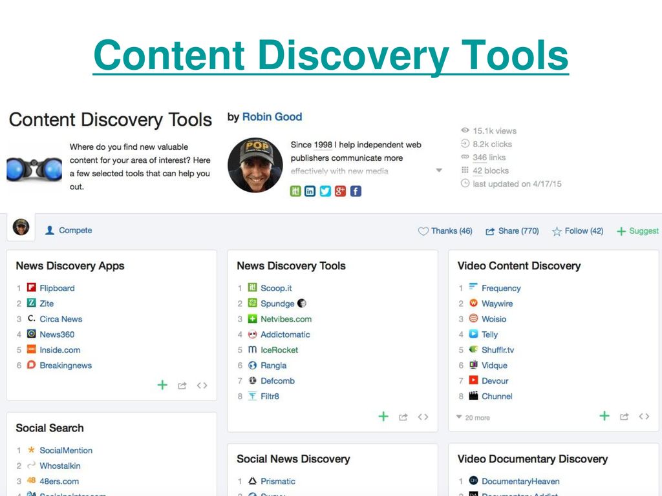This screenshot has width=662, height=496.
Task: Click the Social News Discovery block heading
Action: click(x=293, y=459)
